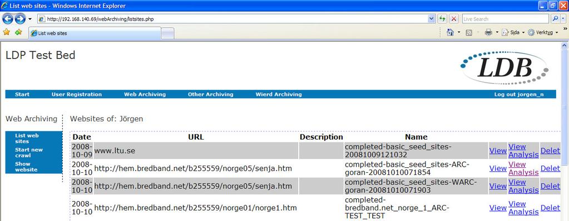This screenshot has width=569, height=221.
Task: Open the Verktyg tools menu
Action: tap(543, 33)
